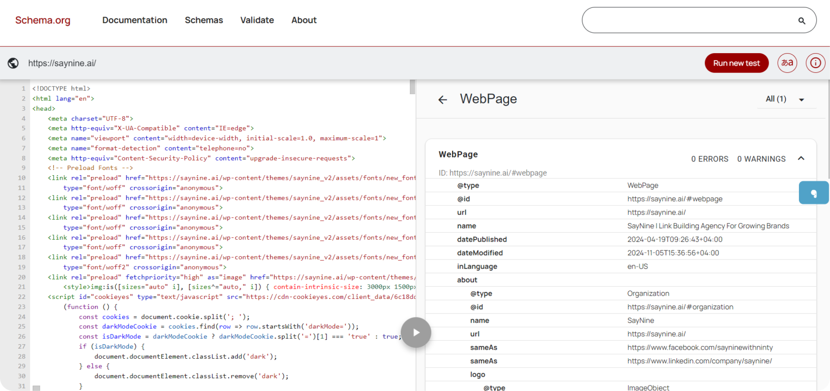This screenshot has width=830, height=391.
Task: Click the ImageObject type value
Action: point(648,388)
